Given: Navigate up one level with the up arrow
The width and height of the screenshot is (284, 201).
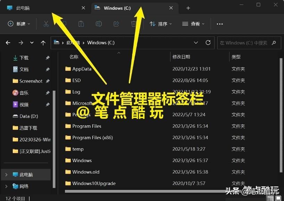Looking at the screenshot, I should click(43, 42).
